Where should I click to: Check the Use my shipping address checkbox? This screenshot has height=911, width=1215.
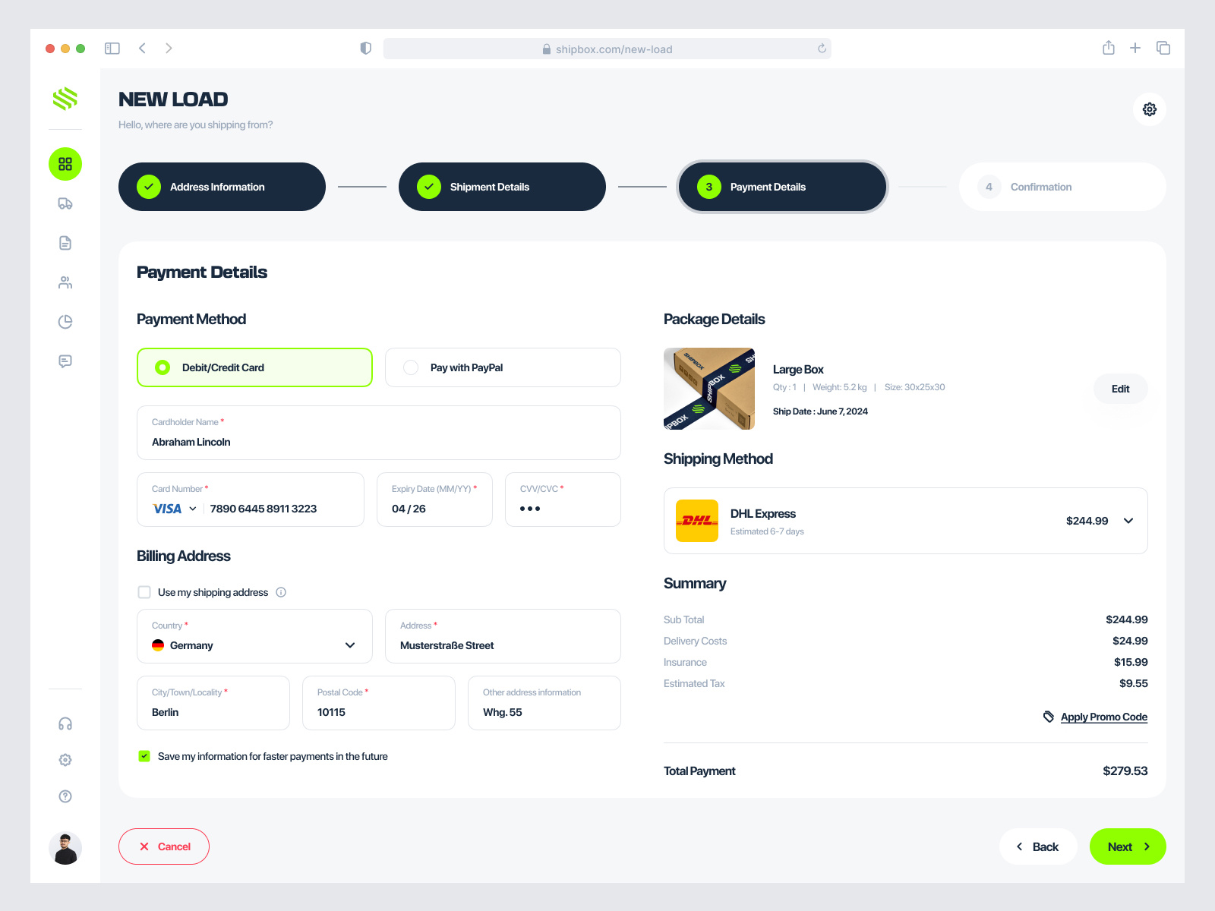click(144, 592)
